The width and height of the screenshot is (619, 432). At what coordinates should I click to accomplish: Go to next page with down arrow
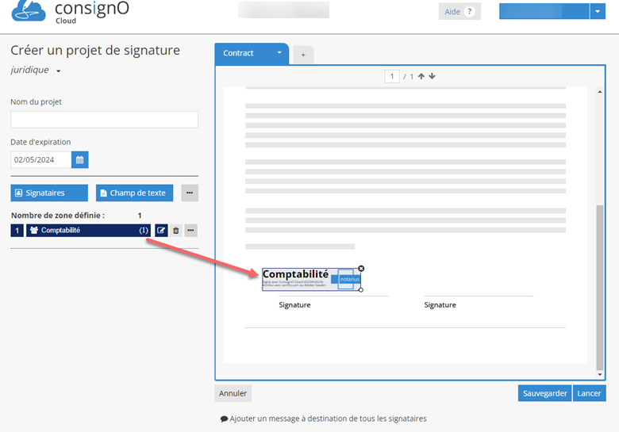pos(432,77)
